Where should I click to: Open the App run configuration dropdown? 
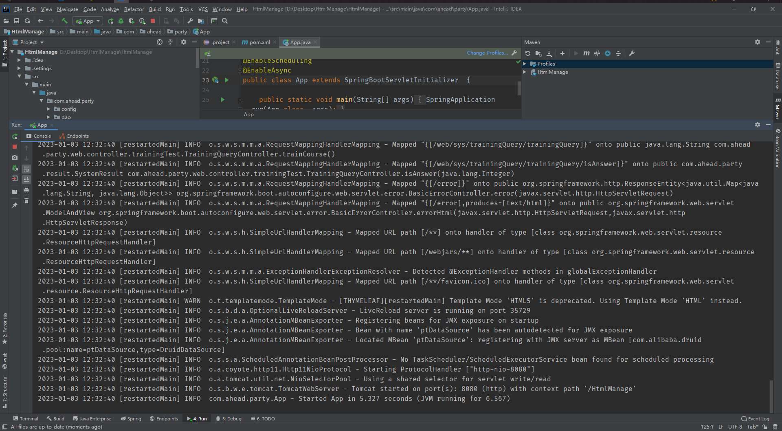click(x=97, y=21)
